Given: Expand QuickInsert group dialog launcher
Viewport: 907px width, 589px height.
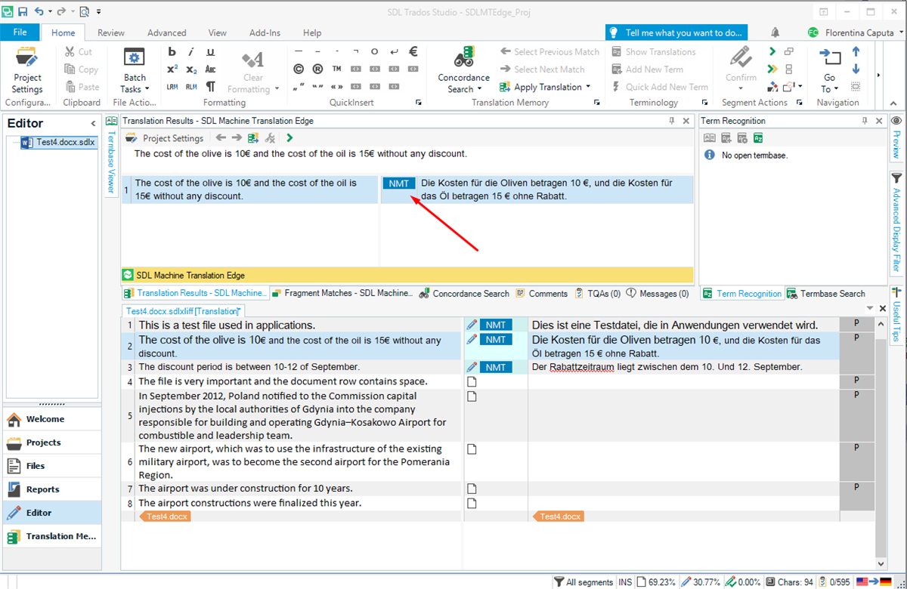Looking at the screenshot, I should (x=419, y=103).
